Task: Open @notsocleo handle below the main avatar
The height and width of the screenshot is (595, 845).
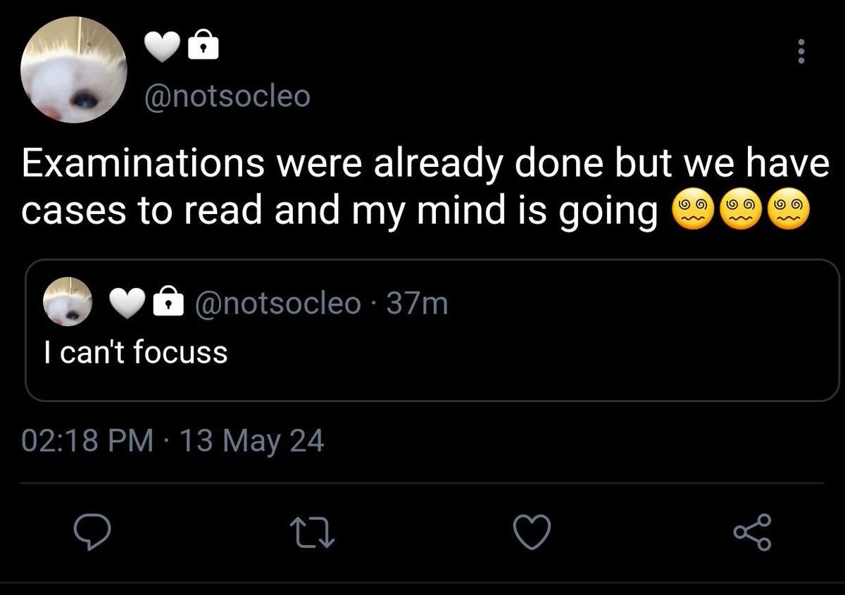Action: (x=226, y=97)
